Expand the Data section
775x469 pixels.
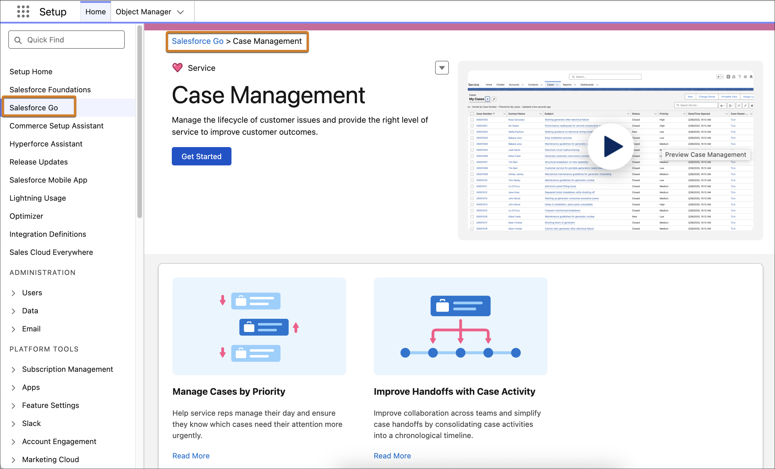pyautogui.click(x=13, y=311)
